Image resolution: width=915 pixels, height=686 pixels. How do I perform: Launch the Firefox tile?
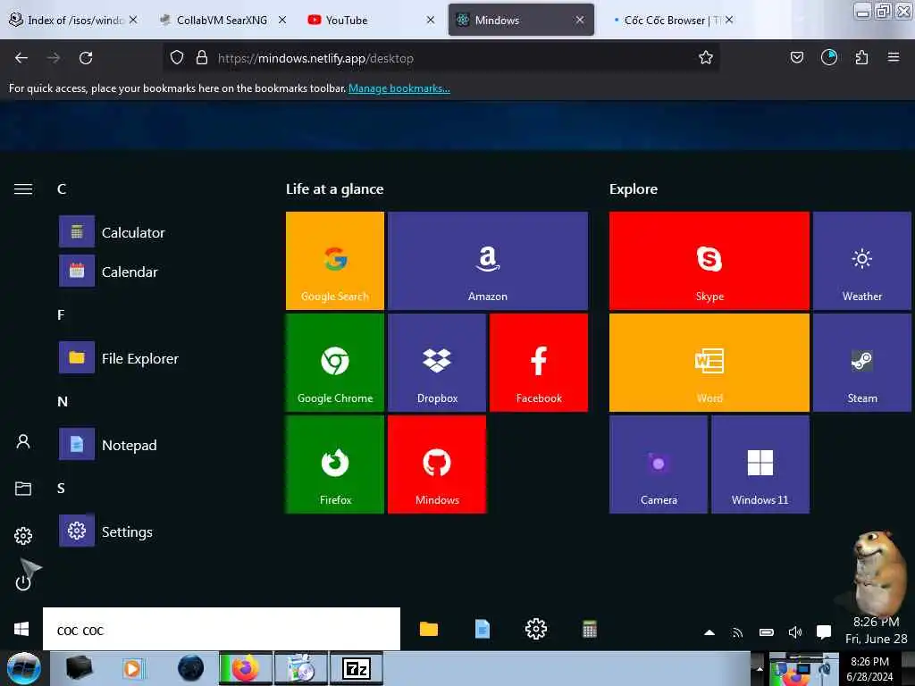[335, 464]
